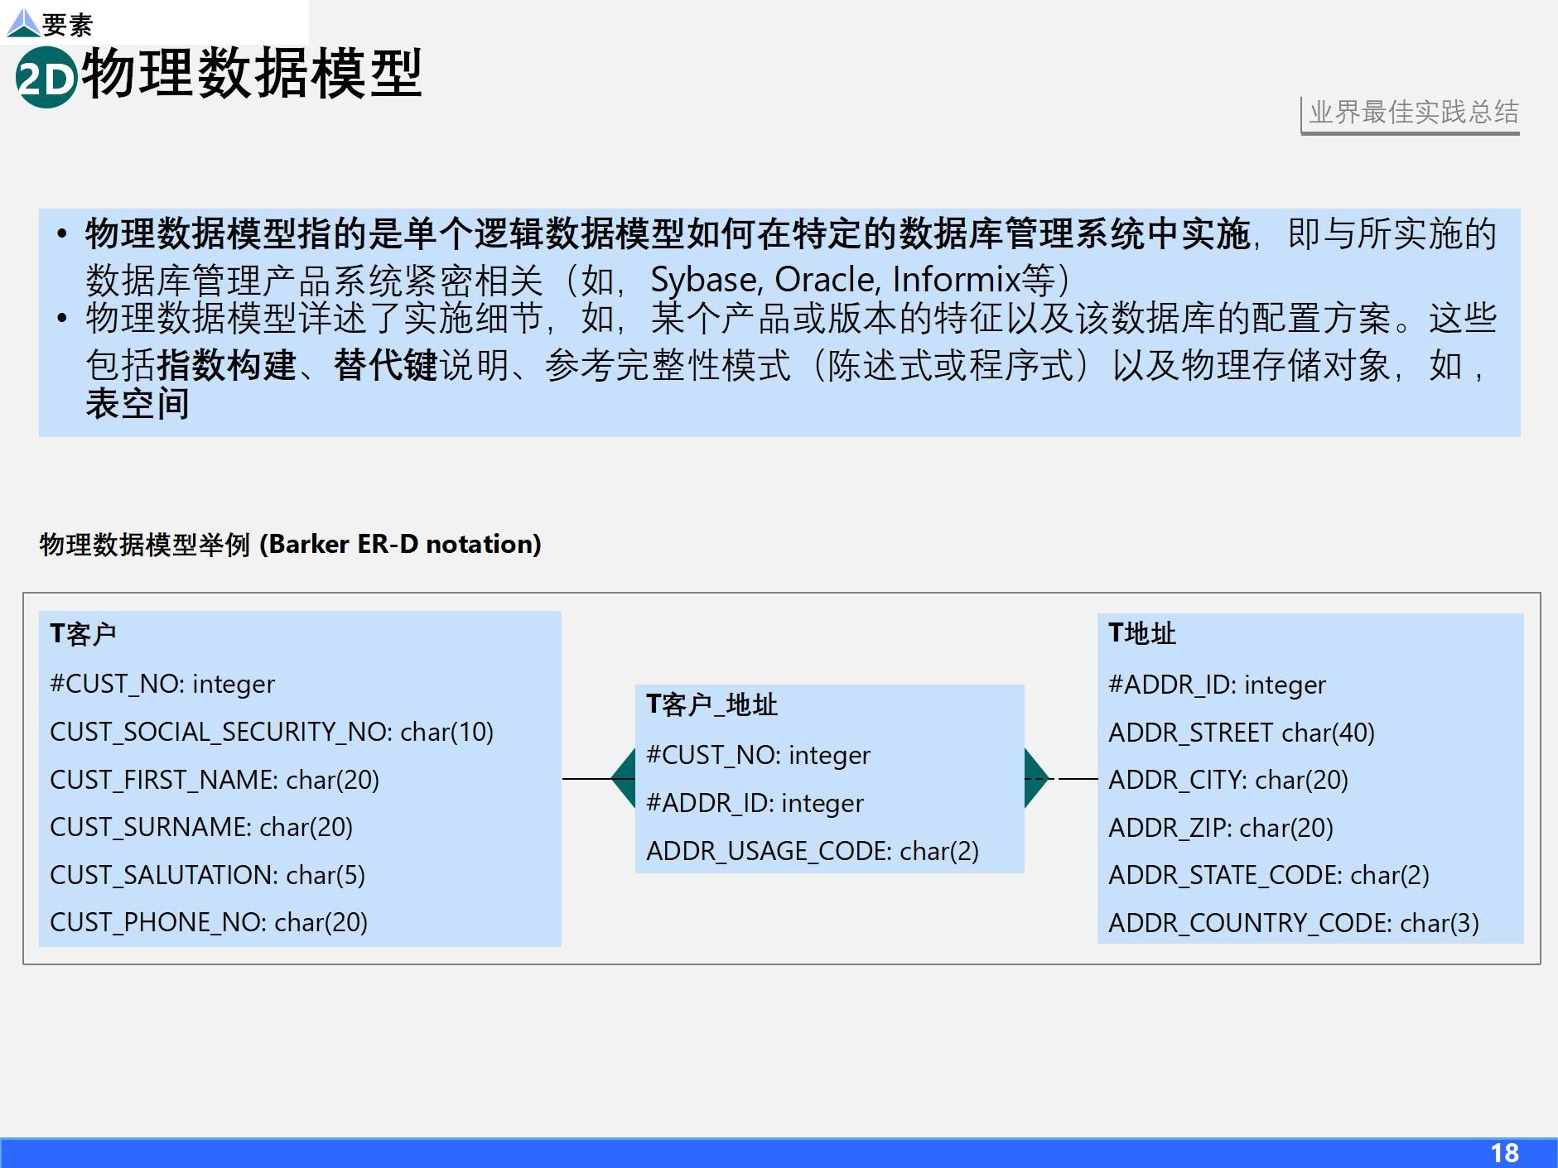Select ADDR_CITY: char(20) row

(1228, 780)
